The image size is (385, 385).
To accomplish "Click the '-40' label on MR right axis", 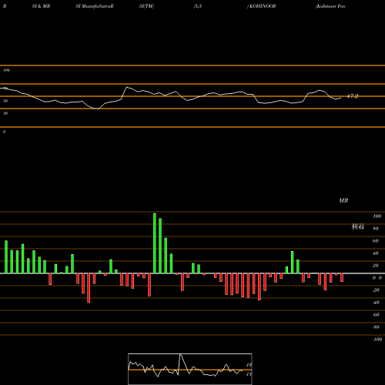I will pos(376,303).
